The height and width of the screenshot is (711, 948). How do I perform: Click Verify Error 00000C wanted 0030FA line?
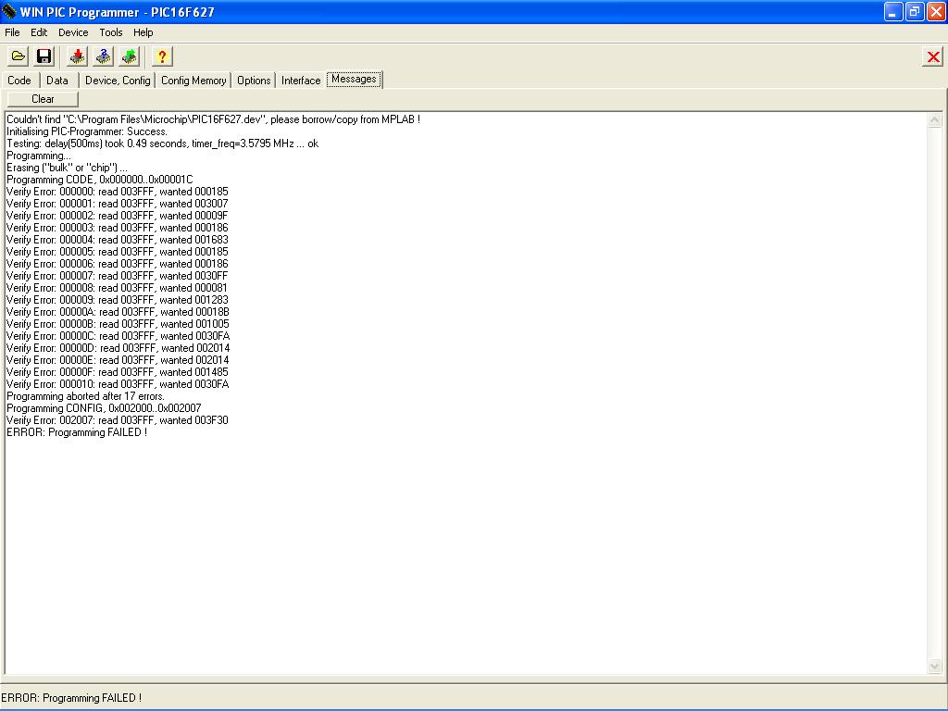coord(118,336)
